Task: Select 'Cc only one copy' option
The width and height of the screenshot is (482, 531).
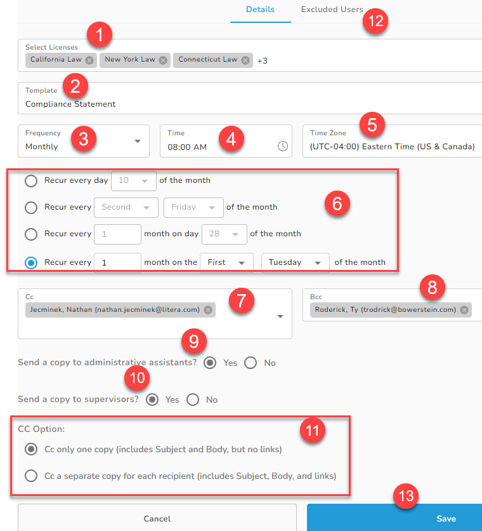Action: 31,450
